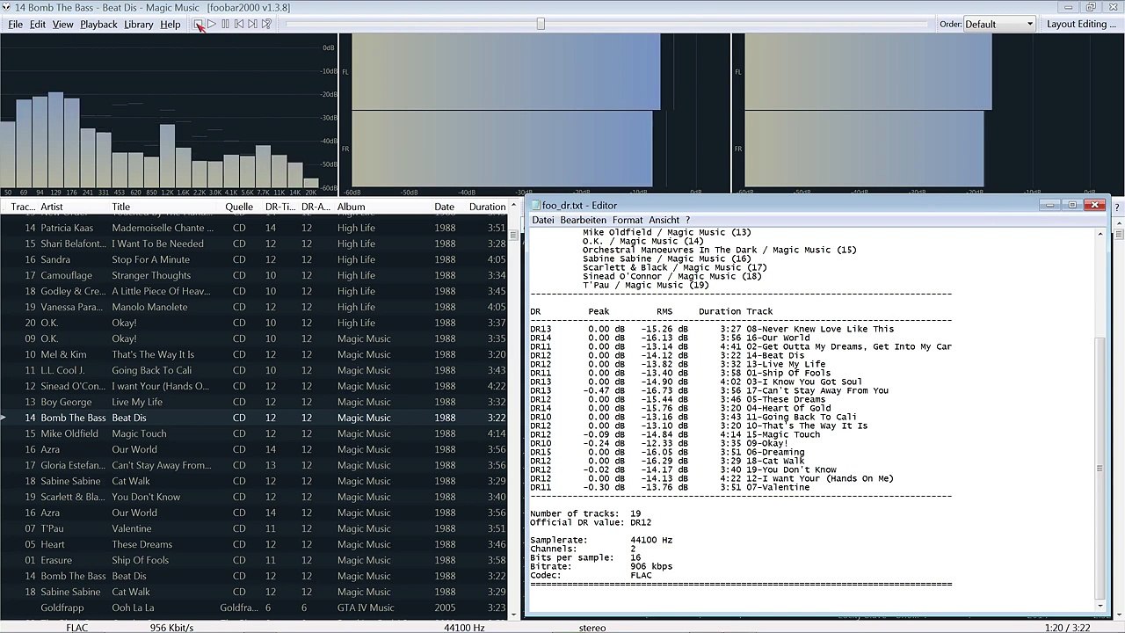Click the foo_dr.txt Editor window icon

(535, 206)
